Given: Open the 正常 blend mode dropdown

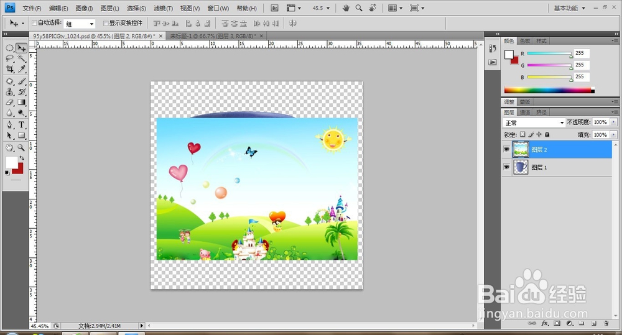Looking at the screenshot, I should (534, 122).
